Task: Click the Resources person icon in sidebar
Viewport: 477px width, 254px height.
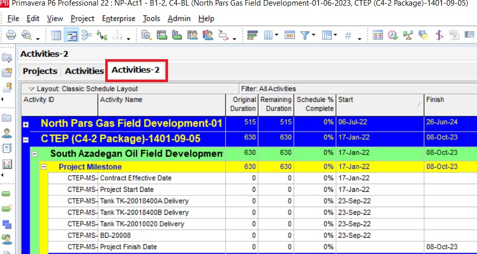Action: point(7,133)
